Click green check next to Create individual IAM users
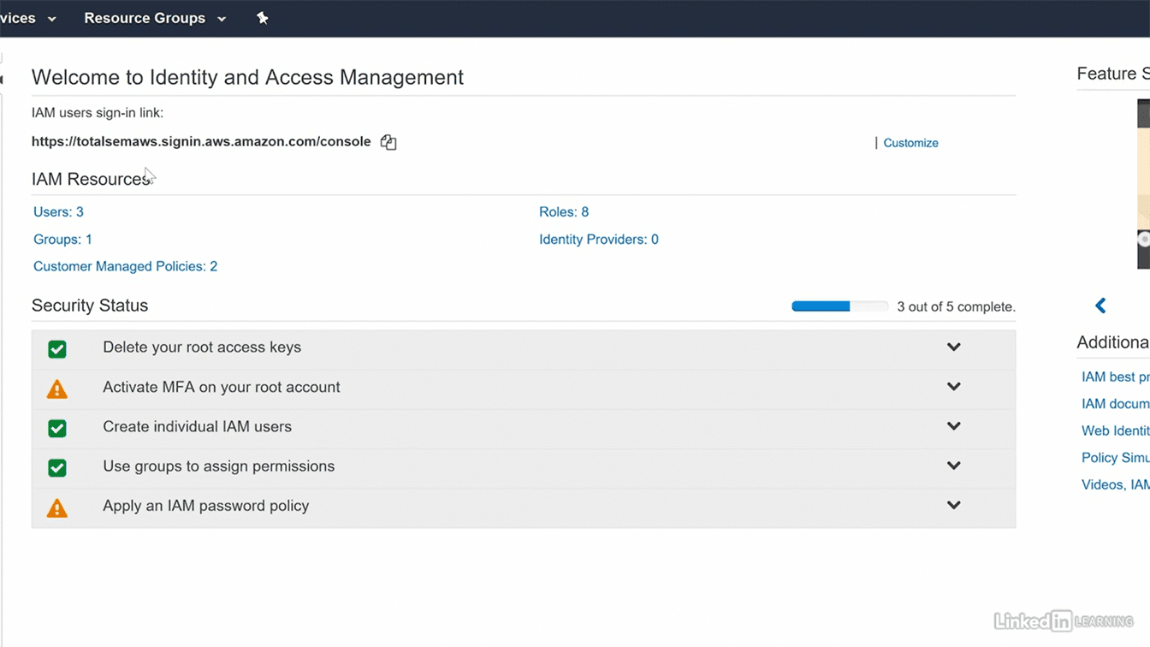Screen dimensions: 1150x647 (x=57, y=428)
